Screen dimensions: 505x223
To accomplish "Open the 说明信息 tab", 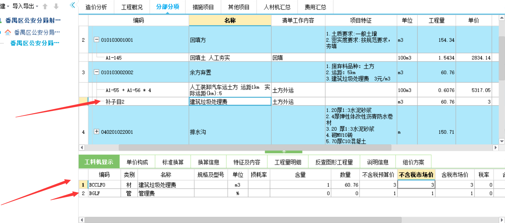I will 378,162.
